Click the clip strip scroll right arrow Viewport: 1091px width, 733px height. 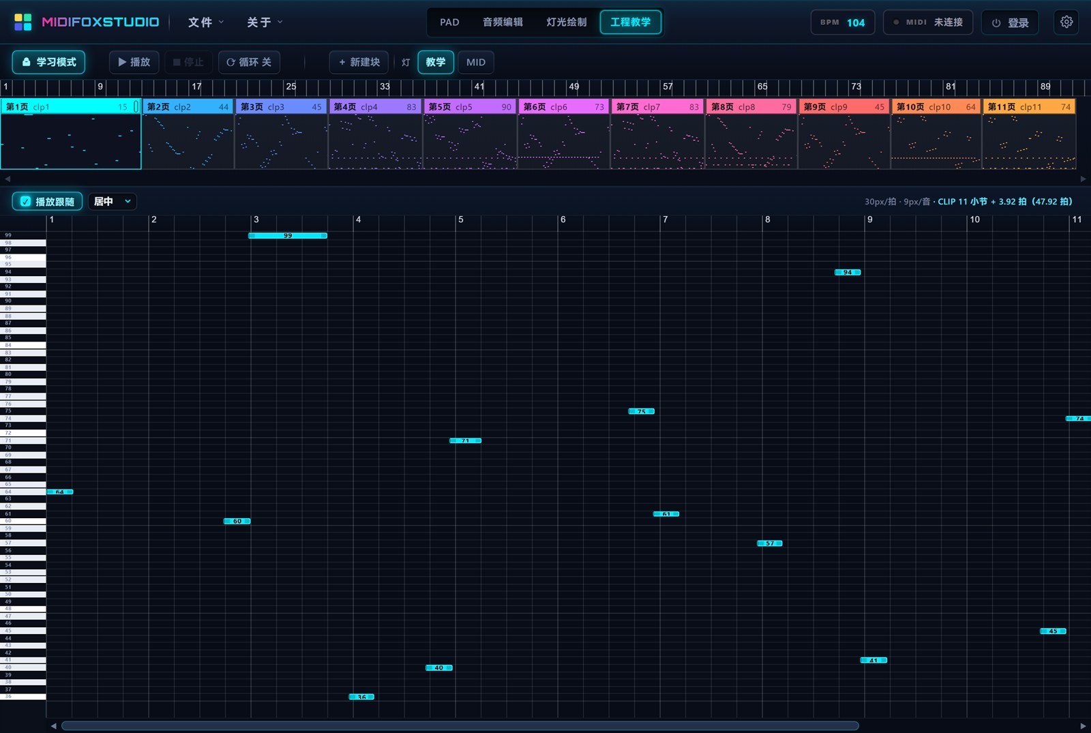point(1083,179)
